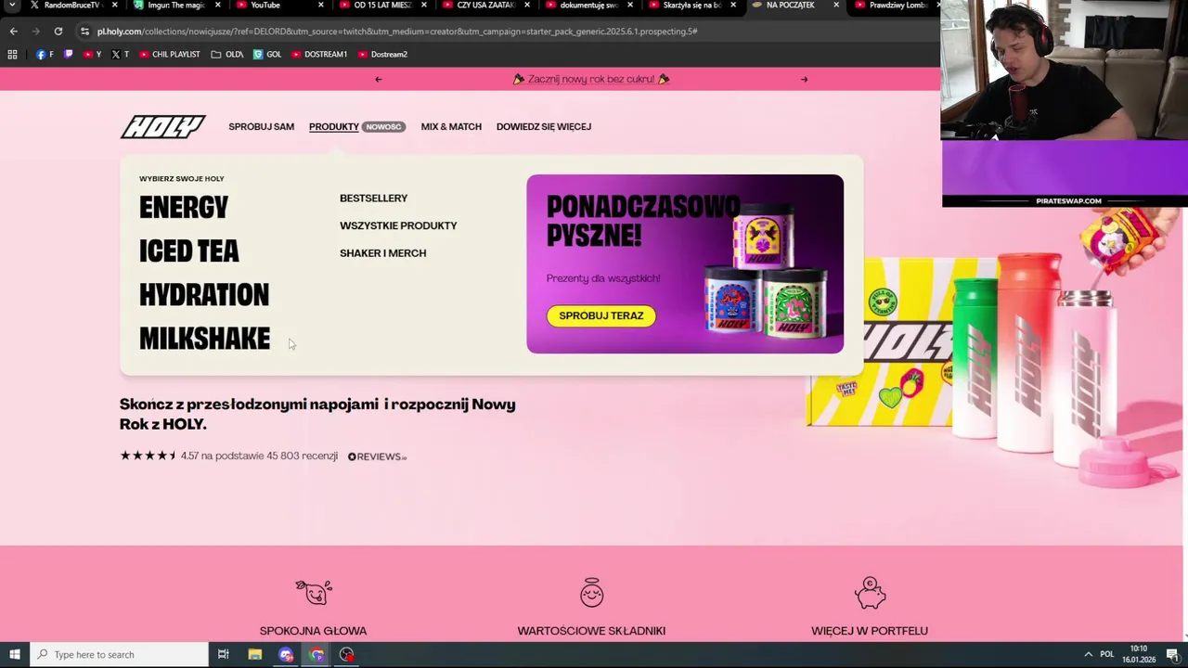The width and height of the screenshot is (1188, 668).
Task: Click the Więcej w Portfelu piggy bank icon
Action: pyautogui.click(x=870, y=593)
